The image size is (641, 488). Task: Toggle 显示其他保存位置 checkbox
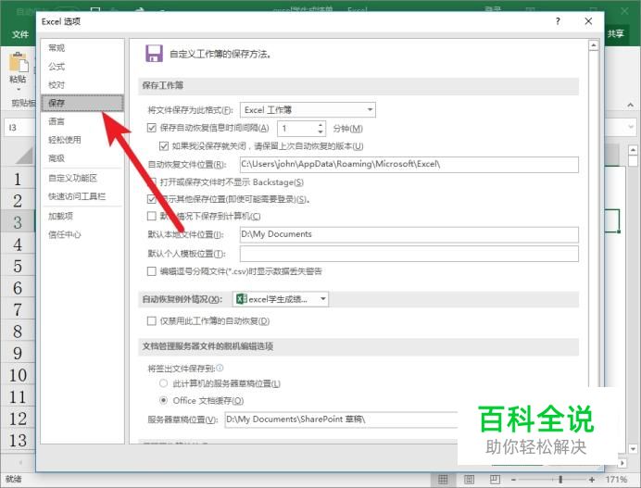tap(152, 199)
